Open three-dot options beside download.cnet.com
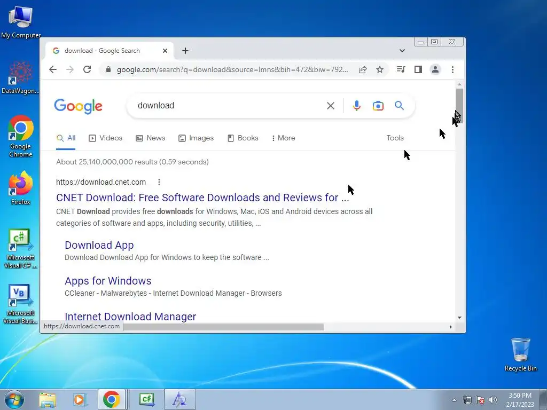547x410 pixels. coord(159,182)
